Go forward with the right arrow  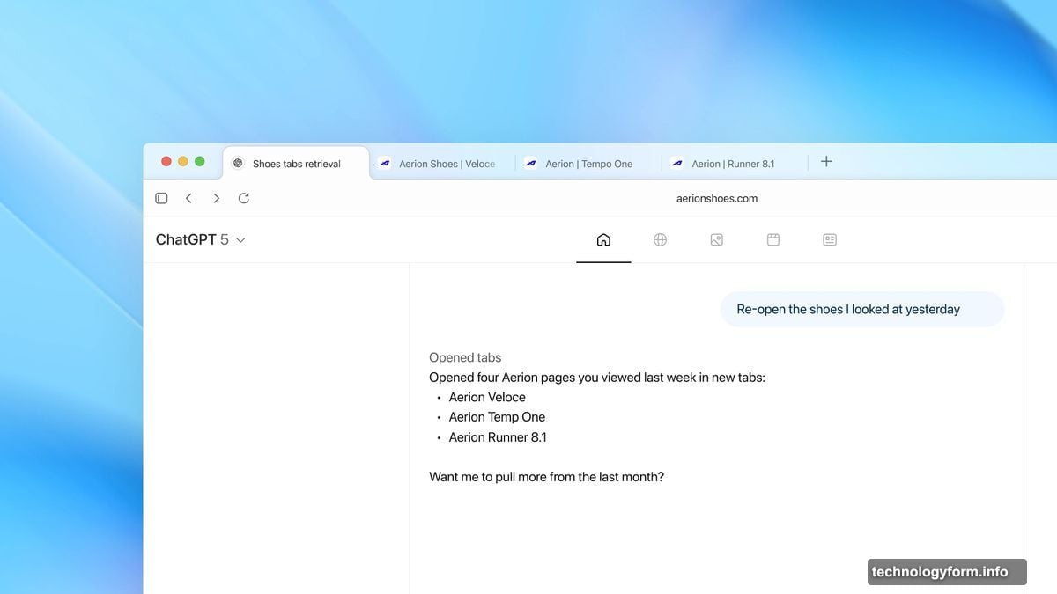coord(216,198)
